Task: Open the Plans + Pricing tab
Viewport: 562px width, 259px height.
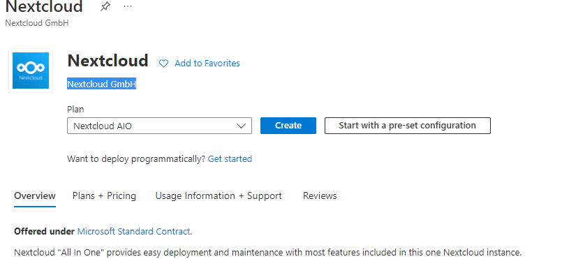Action: (104, 196)
